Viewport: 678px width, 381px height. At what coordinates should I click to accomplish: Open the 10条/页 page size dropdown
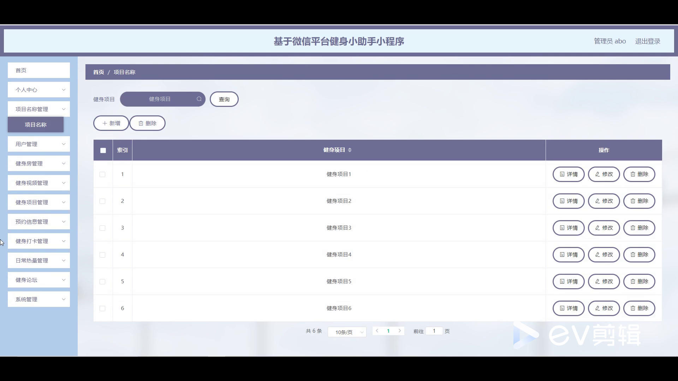pos(347,332)
